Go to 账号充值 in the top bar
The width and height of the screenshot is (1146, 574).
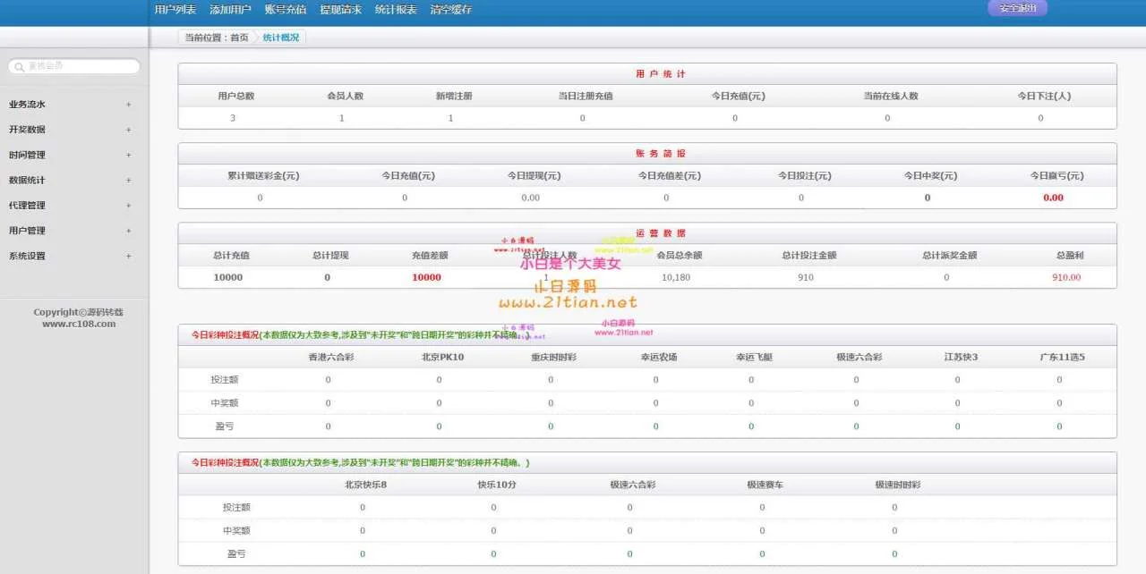point(286,10)
